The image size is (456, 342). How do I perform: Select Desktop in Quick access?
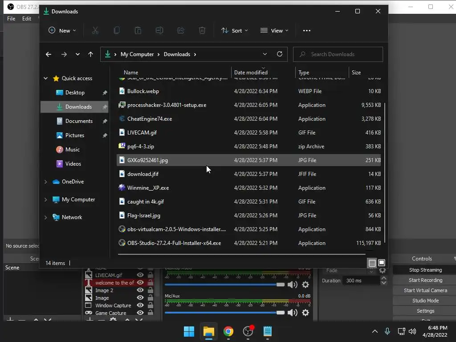[x=75, y=93]
